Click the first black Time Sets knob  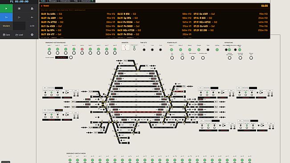point(144,50)
